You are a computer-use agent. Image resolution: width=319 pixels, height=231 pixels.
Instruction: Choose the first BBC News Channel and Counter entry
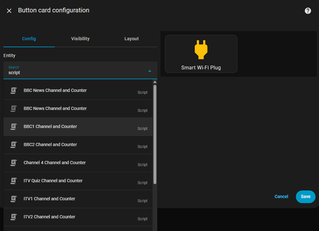(55, 91)
